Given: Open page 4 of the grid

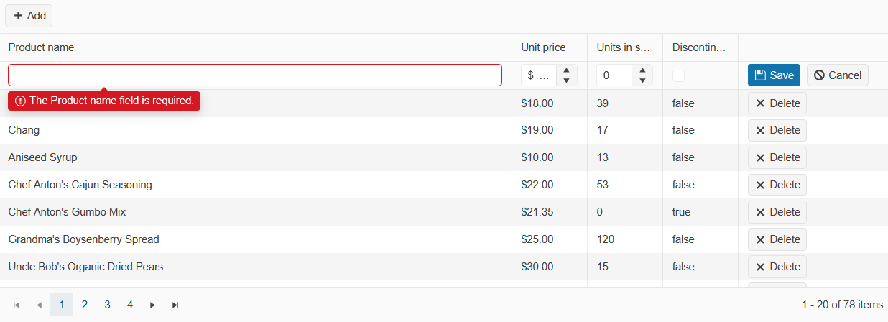Looking at the screenshot, I should 130,305.
